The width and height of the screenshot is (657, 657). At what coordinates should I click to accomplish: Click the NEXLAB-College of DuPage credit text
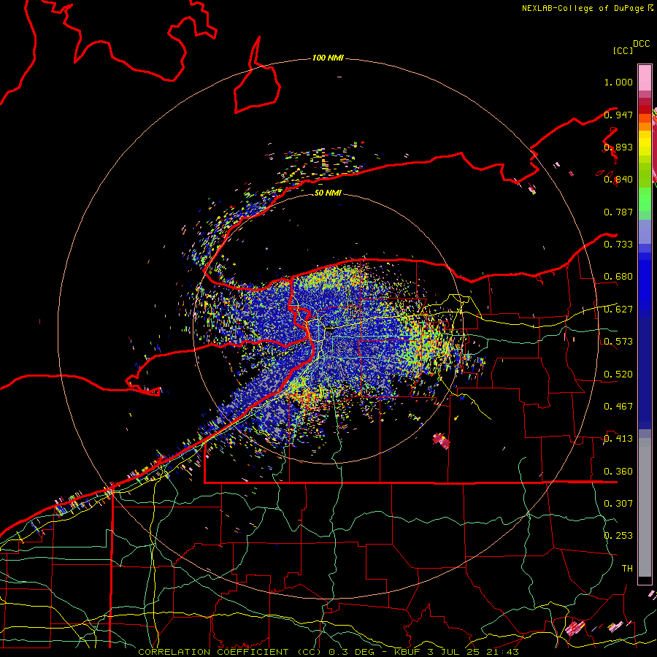tap(584, 8)
